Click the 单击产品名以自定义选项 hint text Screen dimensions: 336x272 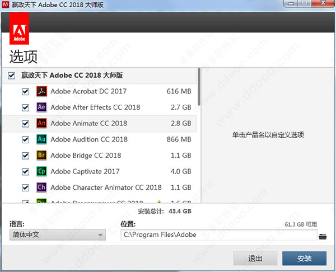click(268, 135)
